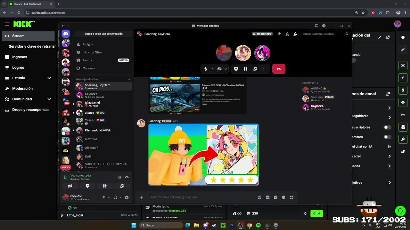The image size is (410, 230).
Task: Open the OH DIOS YouTube video embed
Action: coord(175,98)
